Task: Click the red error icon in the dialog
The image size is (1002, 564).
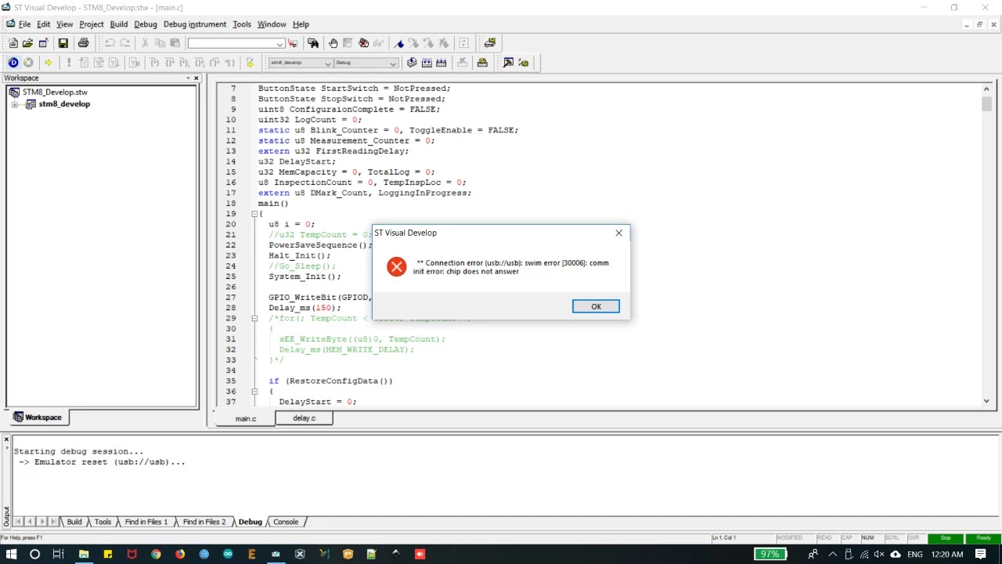Action: coord(397,267)
